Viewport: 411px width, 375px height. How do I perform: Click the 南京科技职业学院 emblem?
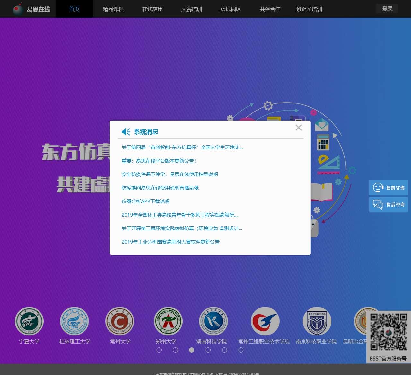tap(317, 321)
